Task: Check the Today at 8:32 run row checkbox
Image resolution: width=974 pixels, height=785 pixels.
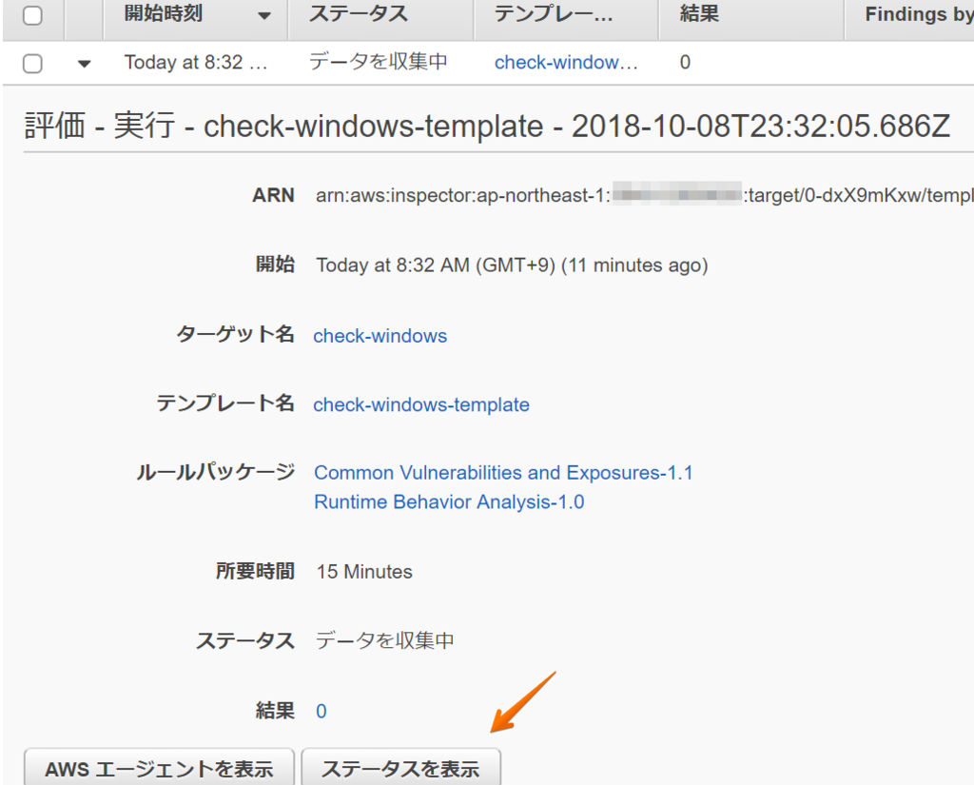Action: (32, 63)
